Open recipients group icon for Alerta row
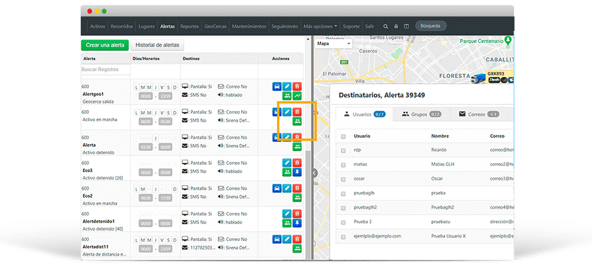This screenshot has height=272, width=592. (x=298, y=147)
